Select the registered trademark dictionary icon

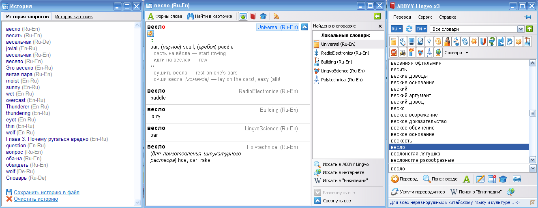(x=465, y=41)
